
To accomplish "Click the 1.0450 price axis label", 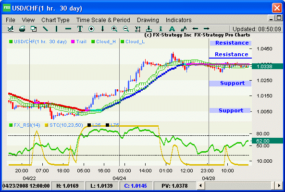I will [264, 49].
